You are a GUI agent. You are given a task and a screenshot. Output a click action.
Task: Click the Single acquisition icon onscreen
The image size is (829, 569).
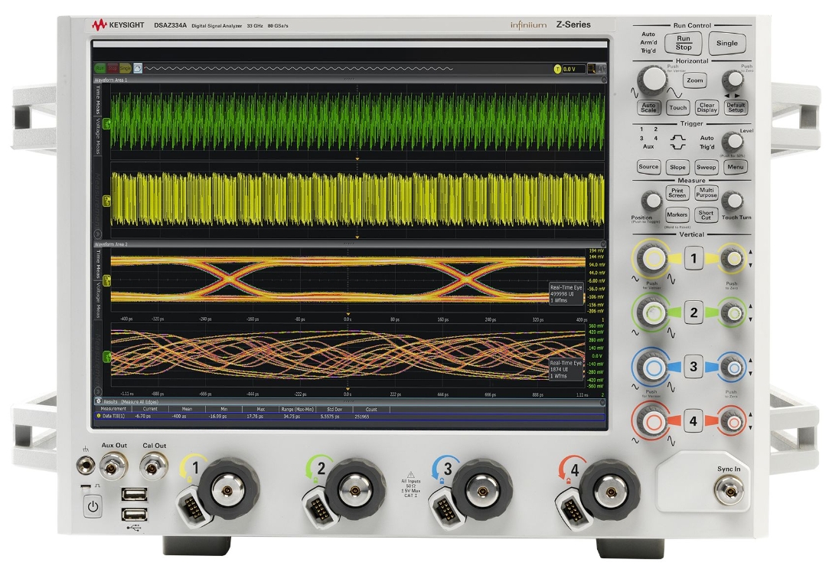pos(125,68)
